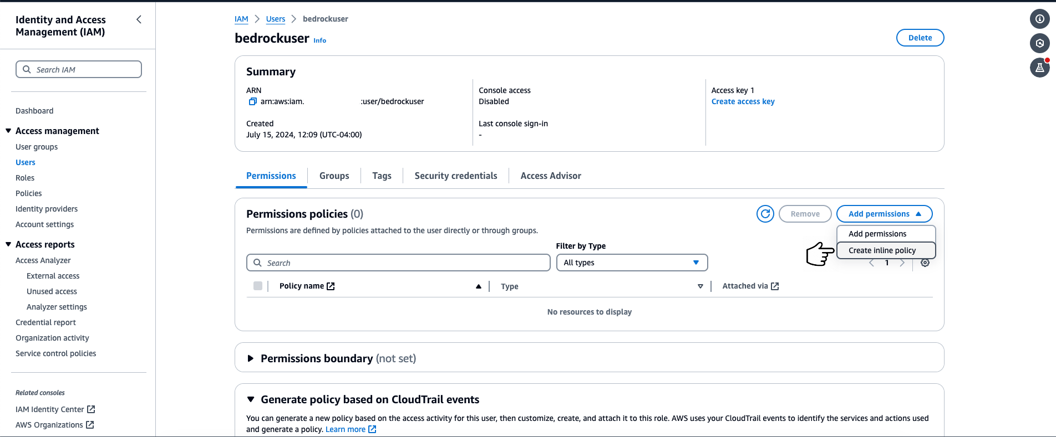This screenshot has width=1056, height=437.
Task: Open the Access Advisor tab
Action: pyautogui.click(x=551, y=176)
